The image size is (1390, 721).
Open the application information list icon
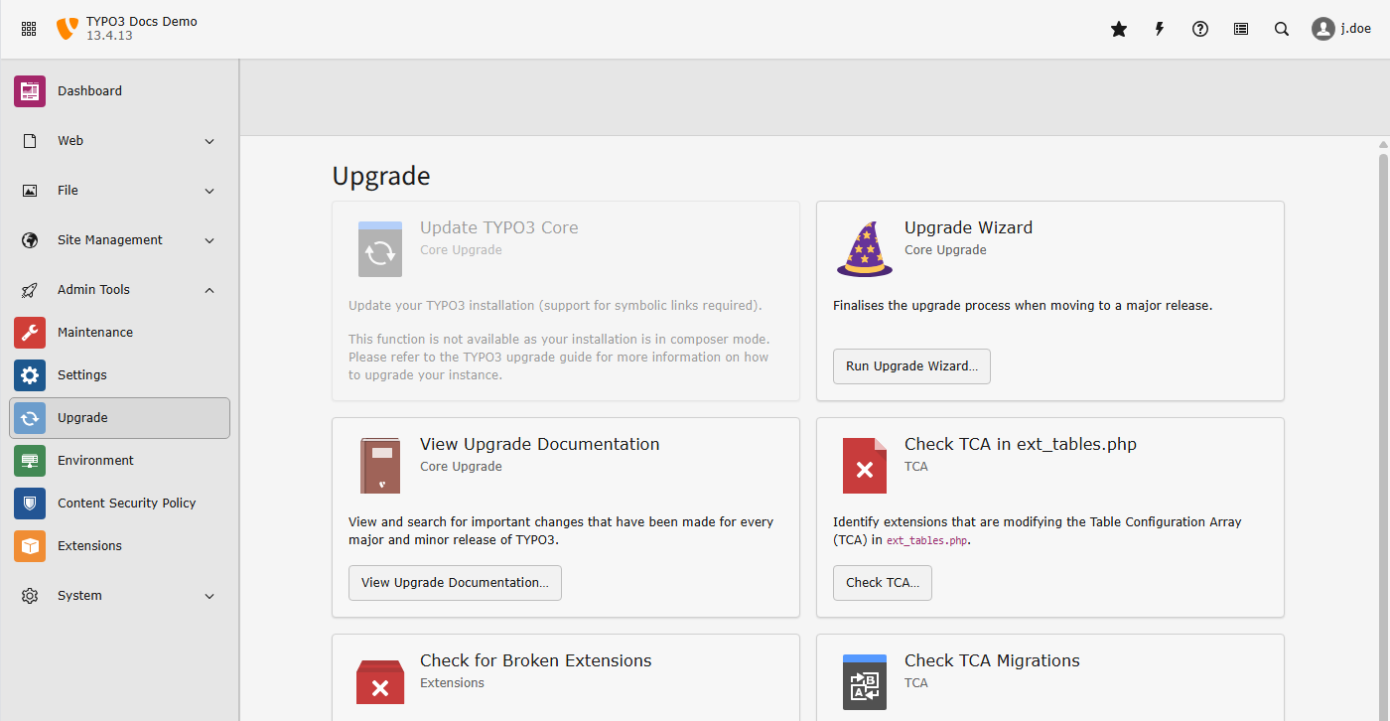click(1241, 29)
